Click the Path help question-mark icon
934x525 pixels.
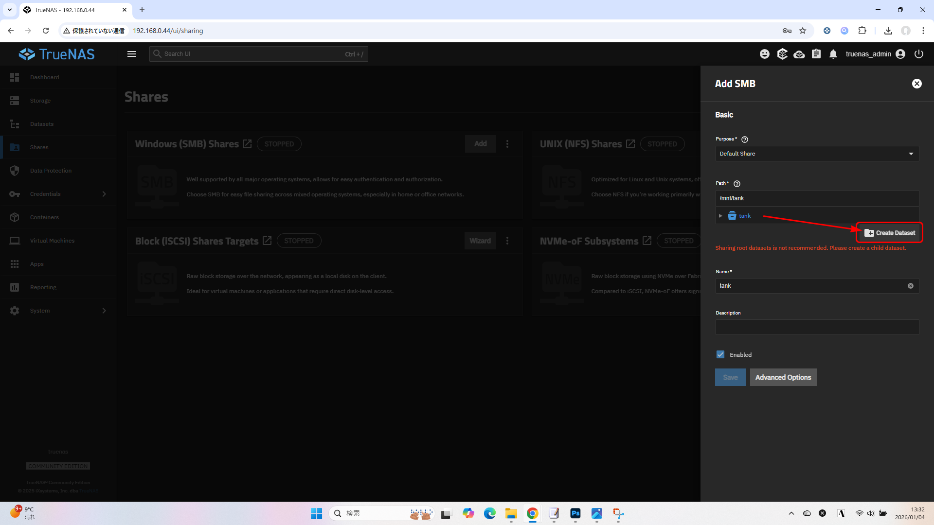pyautogui.click(x=737, y=184)
